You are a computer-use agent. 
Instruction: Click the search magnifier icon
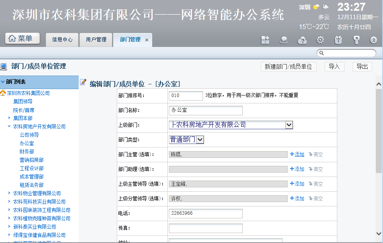(x=321, y=53)
